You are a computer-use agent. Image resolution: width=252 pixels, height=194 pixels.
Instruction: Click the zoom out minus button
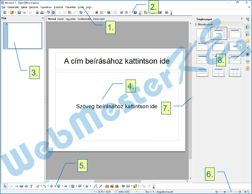(217, 191)
